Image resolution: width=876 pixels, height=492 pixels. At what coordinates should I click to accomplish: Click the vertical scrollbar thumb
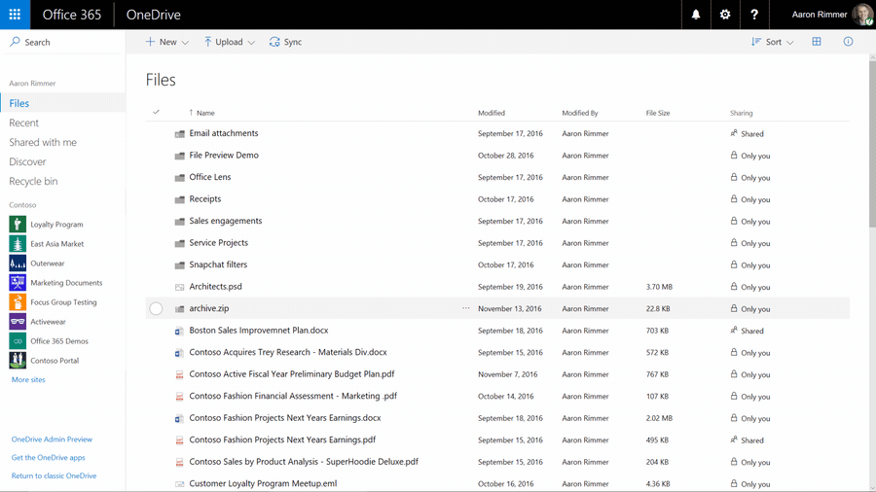(872, 143)
